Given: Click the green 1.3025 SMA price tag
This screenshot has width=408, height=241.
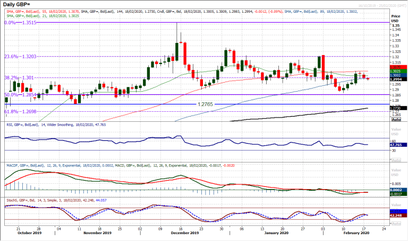Looking at the screenshot, I should tap(398, 71).
